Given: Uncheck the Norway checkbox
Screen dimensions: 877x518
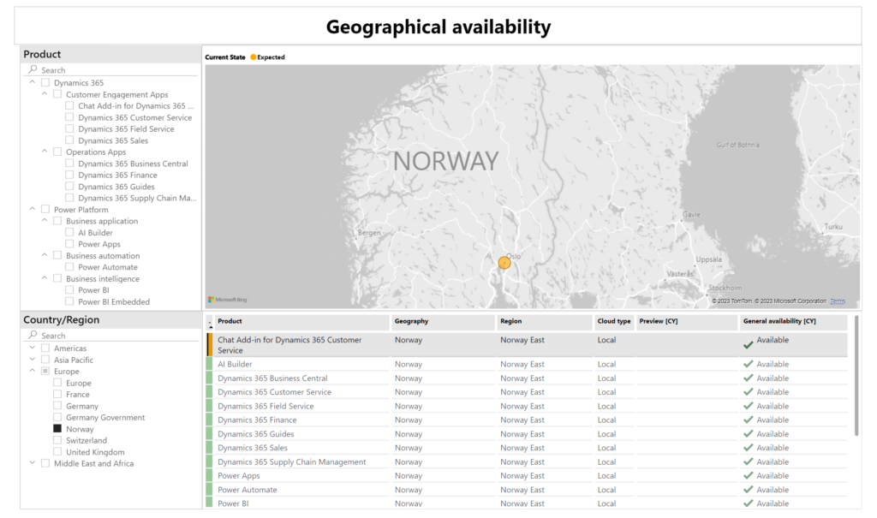Looking at the screenshot, I should pos(57,428).
